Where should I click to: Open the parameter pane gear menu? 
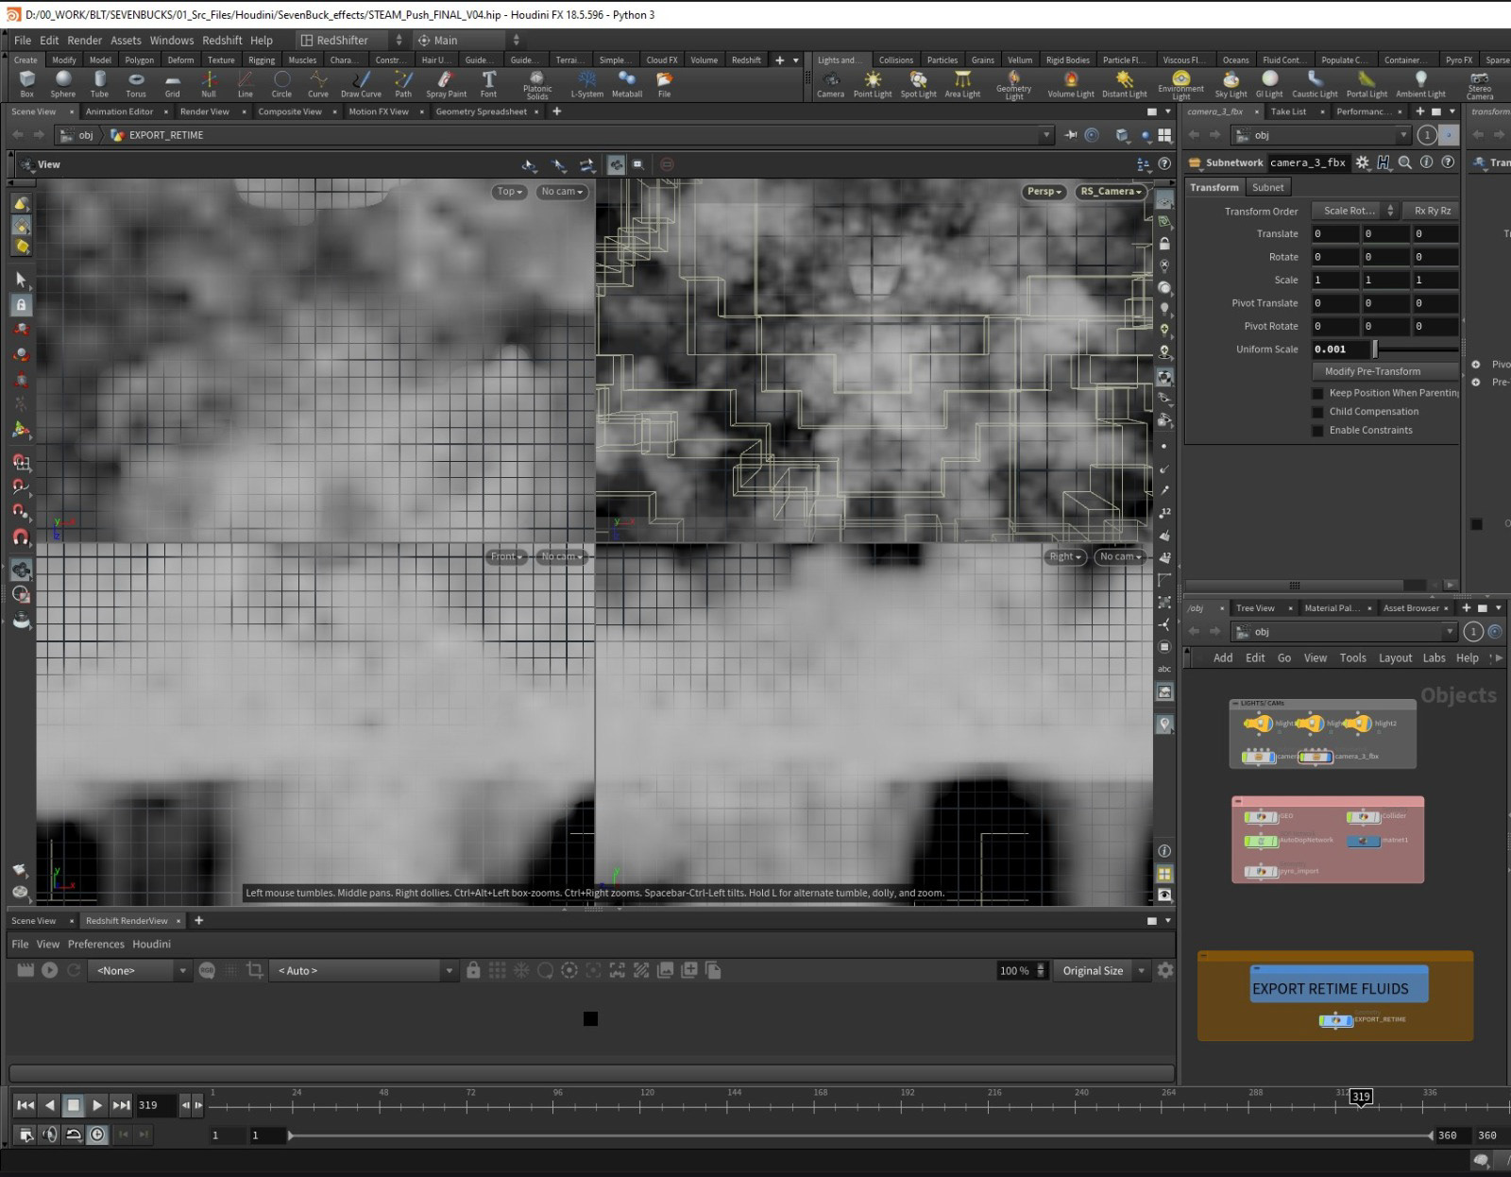click(1362, 162)
